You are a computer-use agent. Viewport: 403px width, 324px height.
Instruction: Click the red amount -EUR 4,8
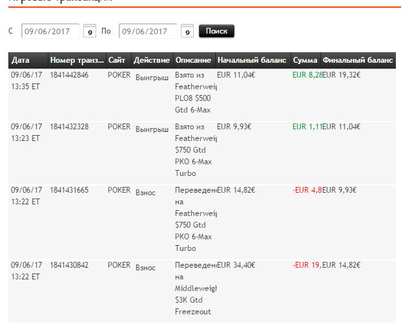click(307, 190)
